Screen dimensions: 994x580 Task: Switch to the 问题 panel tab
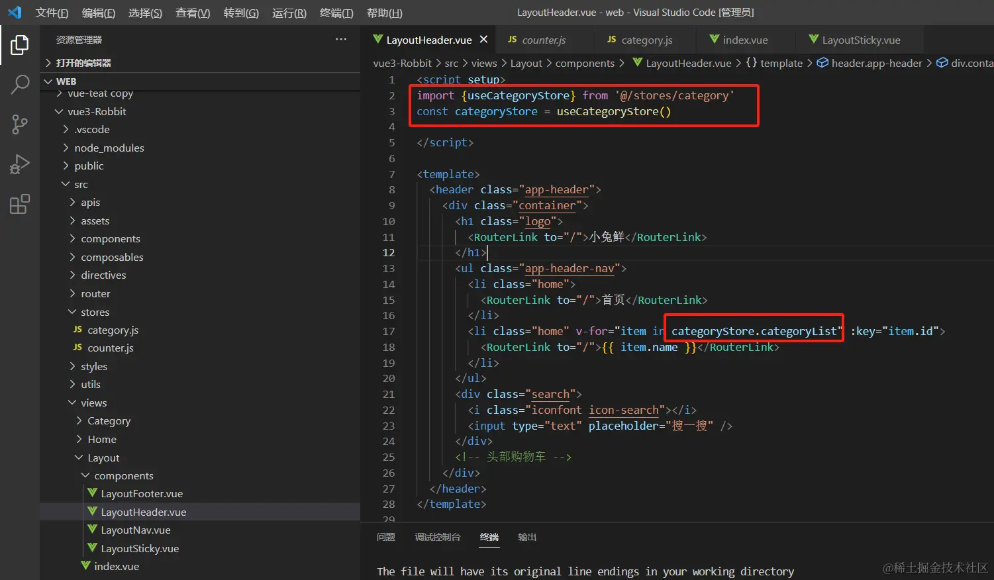[x=385, y=537]
